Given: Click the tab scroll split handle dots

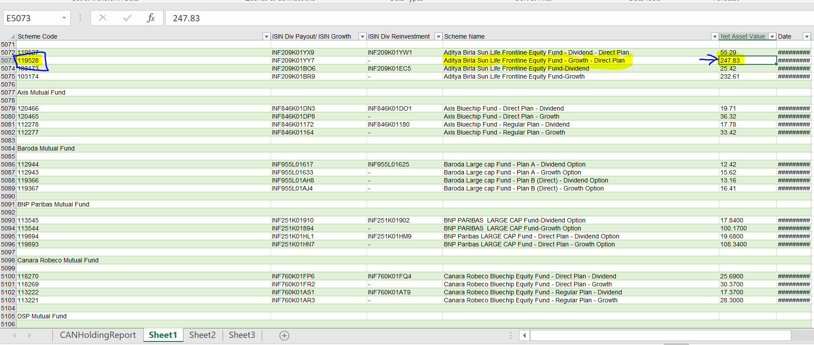Looking at the screenshot, I should click(511, 336).
